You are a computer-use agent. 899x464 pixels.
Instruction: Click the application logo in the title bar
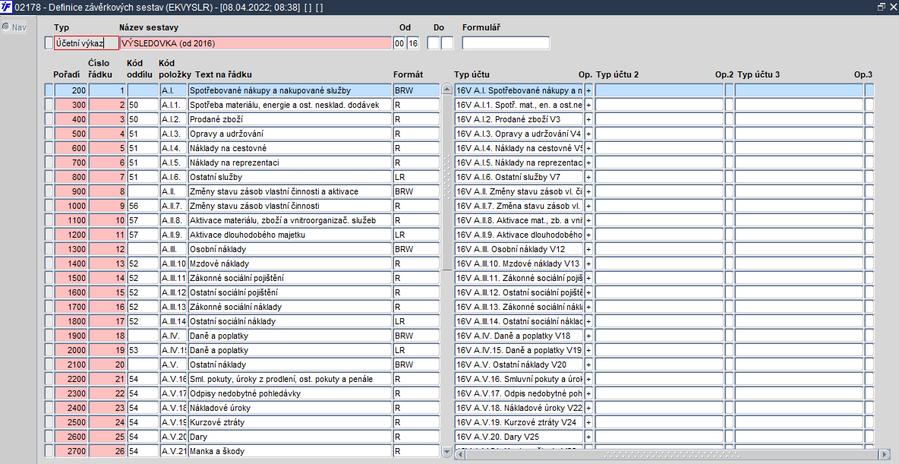6,7
